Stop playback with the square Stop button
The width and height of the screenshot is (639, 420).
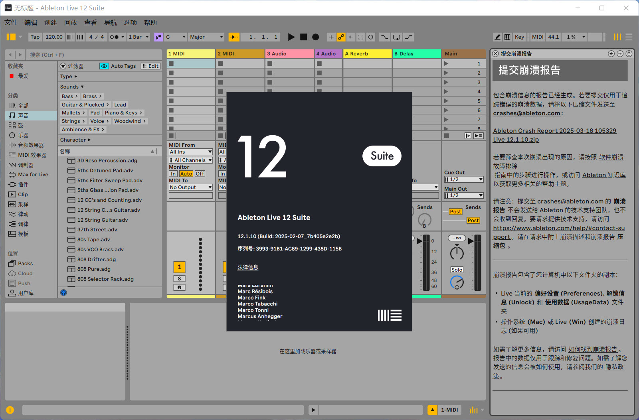pos(304,37)
